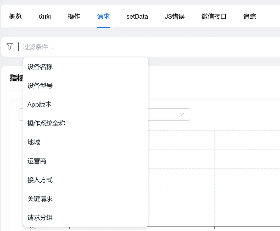Switch to the 概览 tab

point(15,17)
